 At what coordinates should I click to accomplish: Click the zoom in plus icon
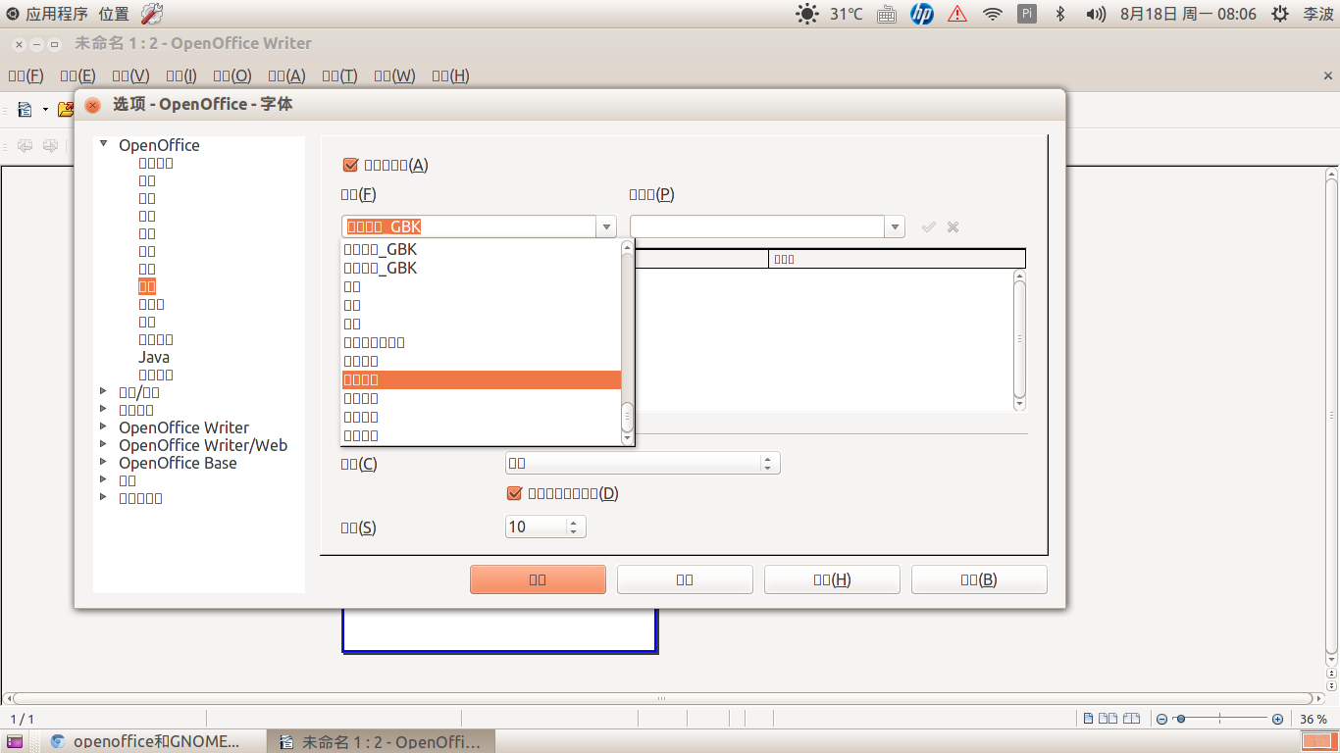click(1277, 719)
